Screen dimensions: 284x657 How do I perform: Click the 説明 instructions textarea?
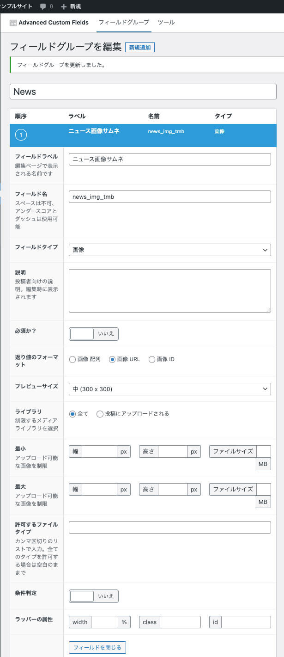[x=169, y=291]
